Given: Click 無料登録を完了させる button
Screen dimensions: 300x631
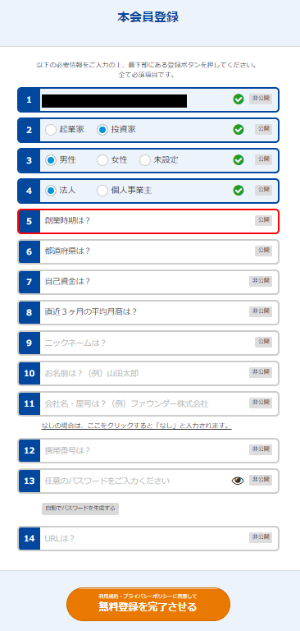Looking at the screenshot, I should pos(148,604).
